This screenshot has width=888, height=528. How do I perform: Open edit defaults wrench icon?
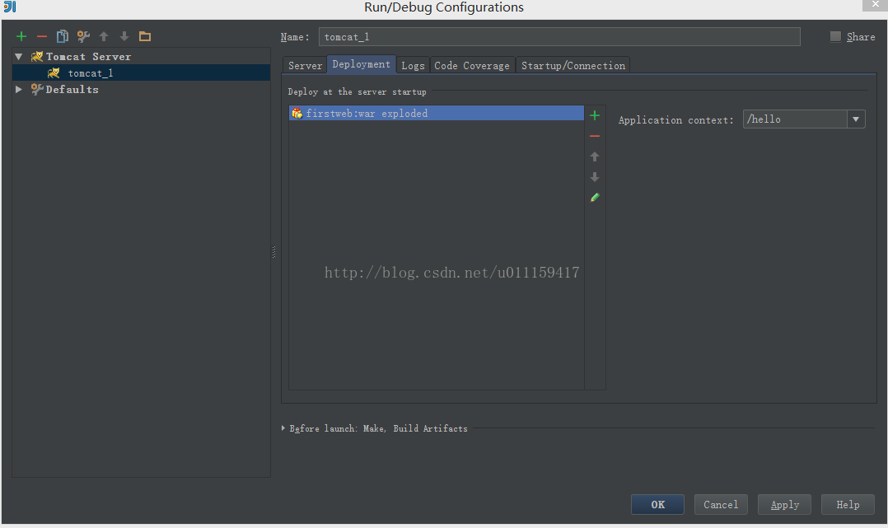pyautogui.click(x=83, y=36)
